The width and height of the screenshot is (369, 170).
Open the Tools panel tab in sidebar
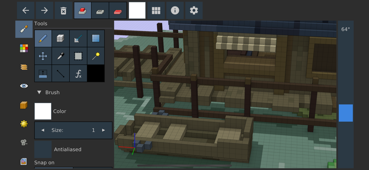point(24,29)
